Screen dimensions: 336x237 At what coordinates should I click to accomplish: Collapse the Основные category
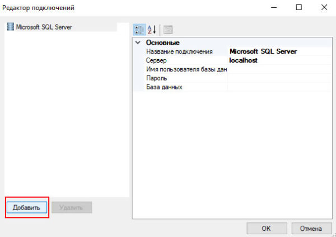point(138,42)
